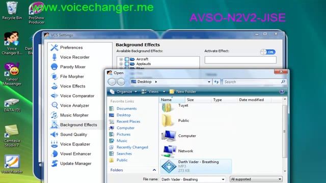This screenshot has width=326, height=183.
Task: Create a New Folder
Action: click(x=183, y=91)
